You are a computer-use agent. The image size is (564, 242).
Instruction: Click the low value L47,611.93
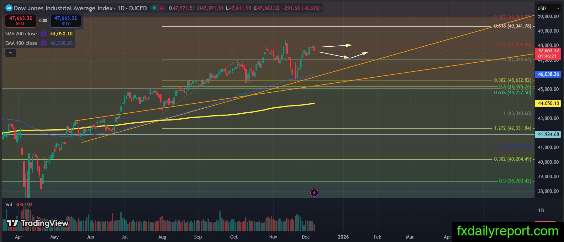tap(239, 8)
